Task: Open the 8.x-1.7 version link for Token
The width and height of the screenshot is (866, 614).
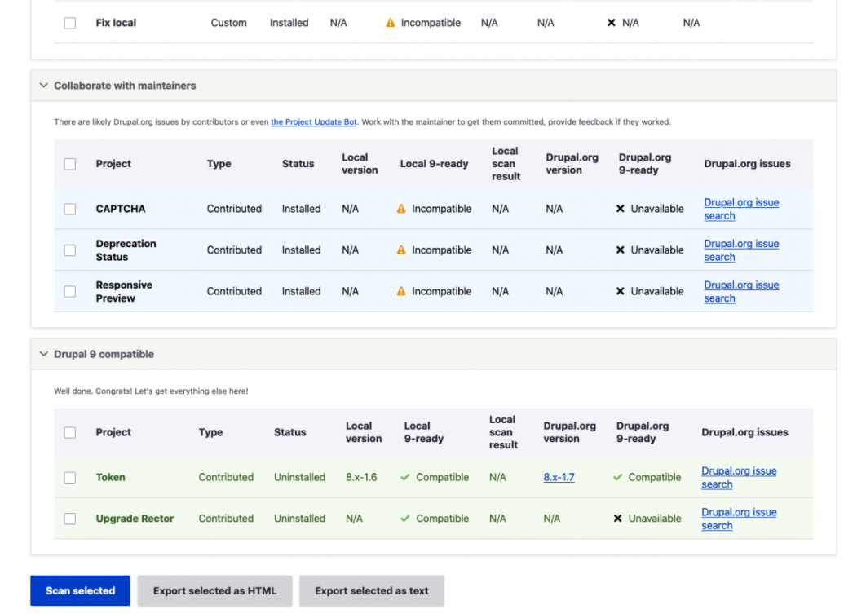Action: pos(559,477)
